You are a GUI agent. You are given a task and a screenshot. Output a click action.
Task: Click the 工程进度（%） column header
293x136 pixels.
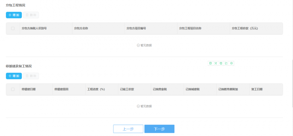(96, 89)
